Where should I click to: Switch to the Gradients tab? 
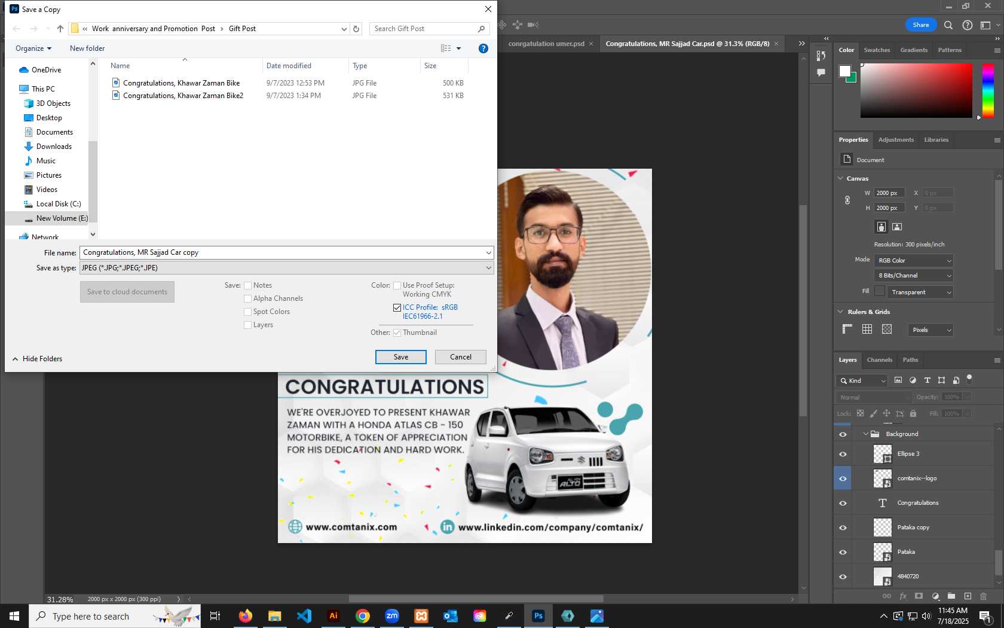tap(914, 50)
